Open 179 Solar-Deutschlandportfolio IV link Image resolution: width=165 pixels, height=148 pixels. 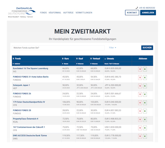pyautogui.click(x=29, y=102)
